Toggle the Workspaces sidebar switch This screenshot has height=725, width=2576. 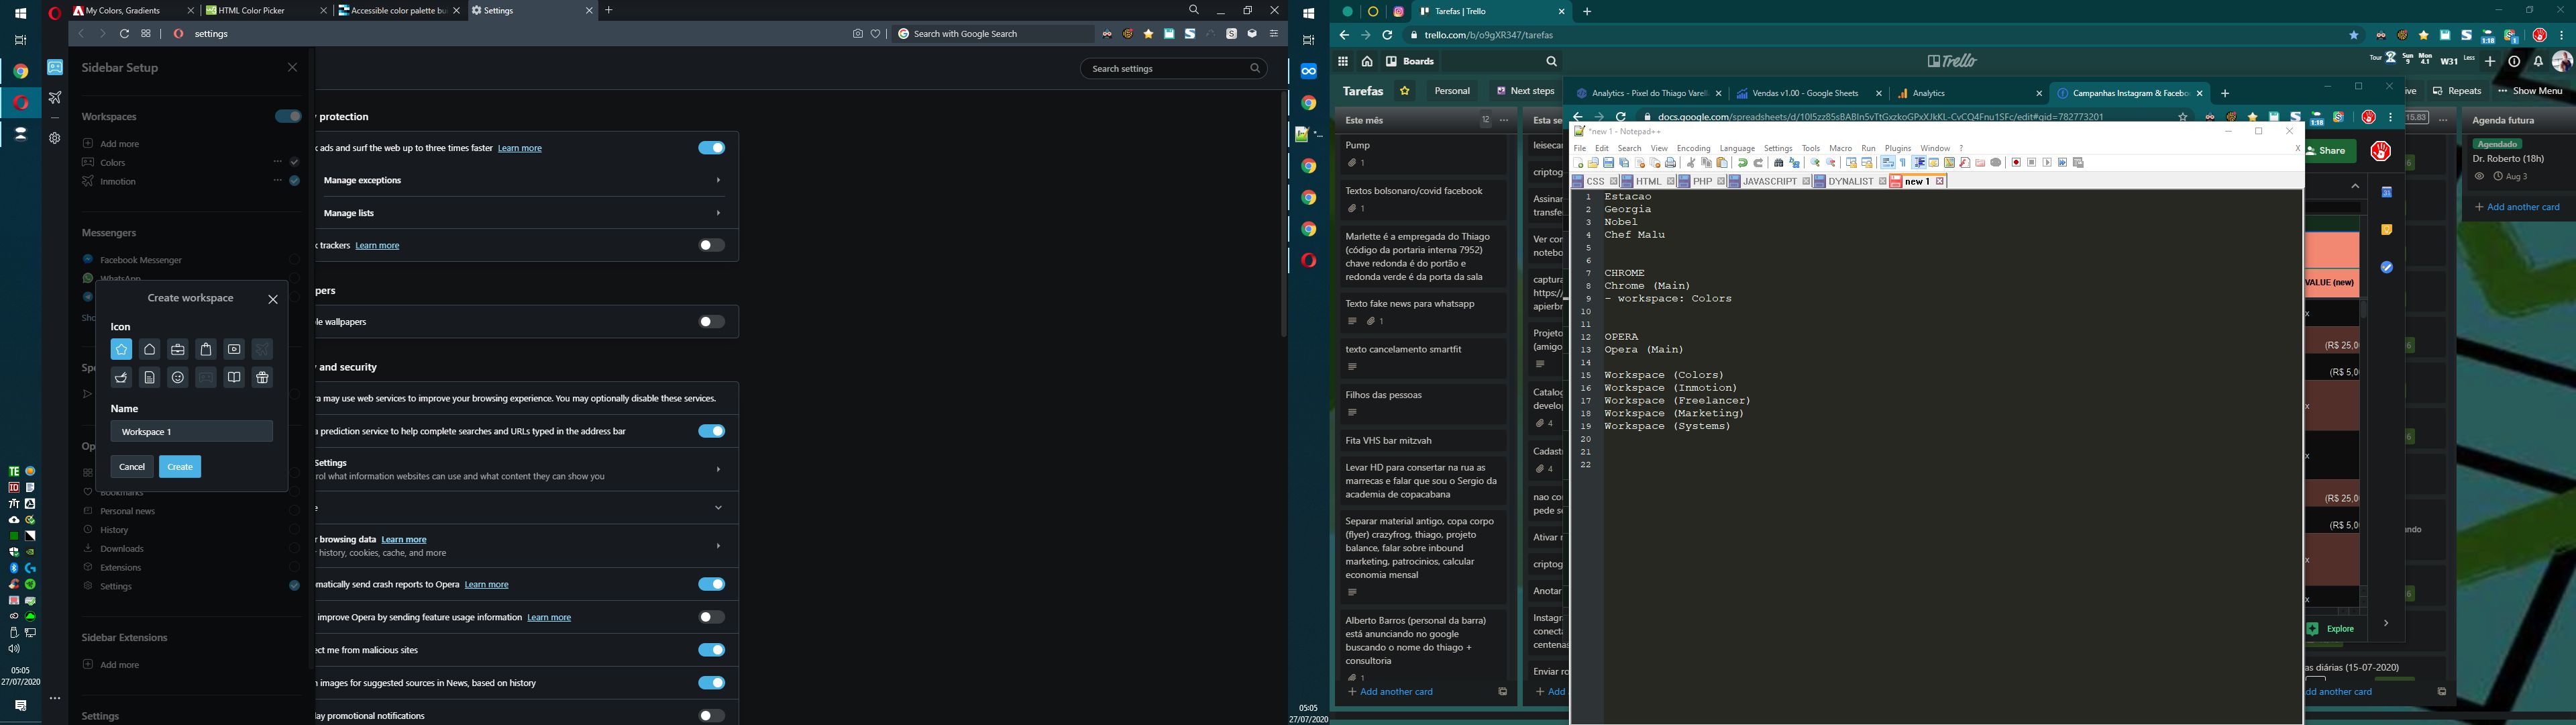288,117
